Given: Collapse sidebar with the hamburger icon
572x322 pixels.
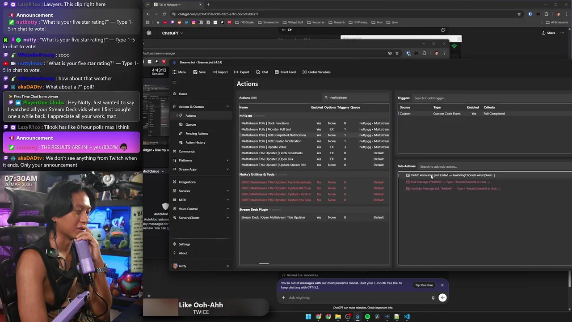Looking at the screenshot, I should pos(174,82).
